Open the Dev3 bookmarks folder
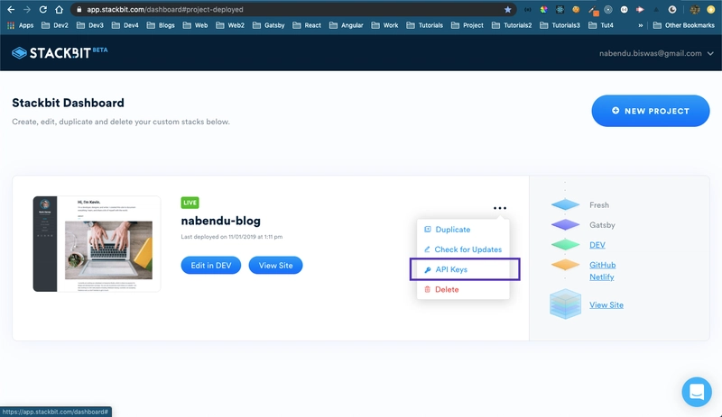Image resolution: width=722 pixels, height=417 pixels. click(89, 25)
